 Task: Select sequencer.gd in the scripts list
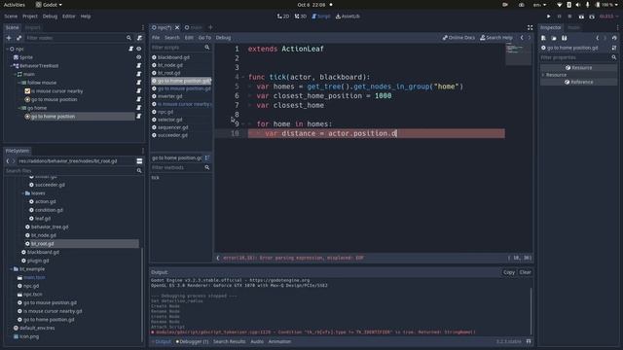click(x=172, y=127)
